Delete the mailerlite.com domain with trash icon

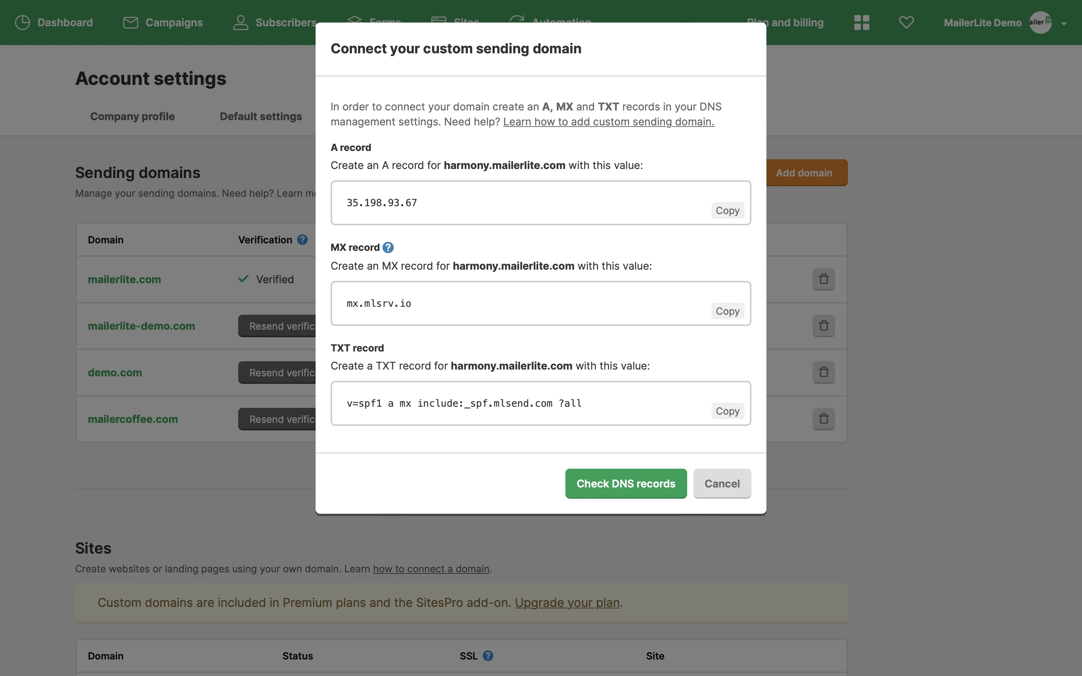[823, 279]
